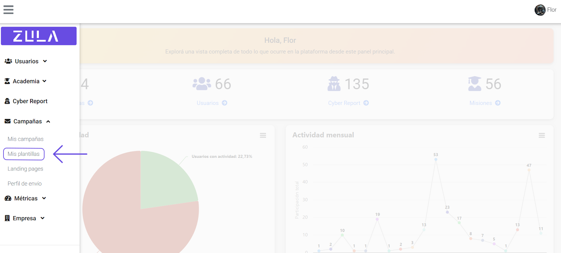The image size is (561, 253).
Task: Expand the Academia sidebar section
Action: pos(26,81)
